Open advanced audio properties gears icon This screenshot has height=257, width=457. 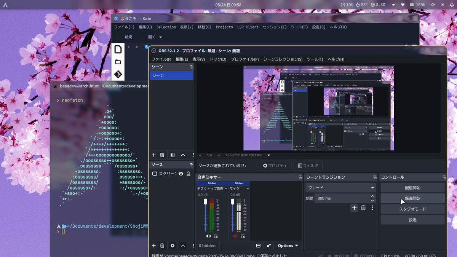pyautogui.click(x=268, y=246)
